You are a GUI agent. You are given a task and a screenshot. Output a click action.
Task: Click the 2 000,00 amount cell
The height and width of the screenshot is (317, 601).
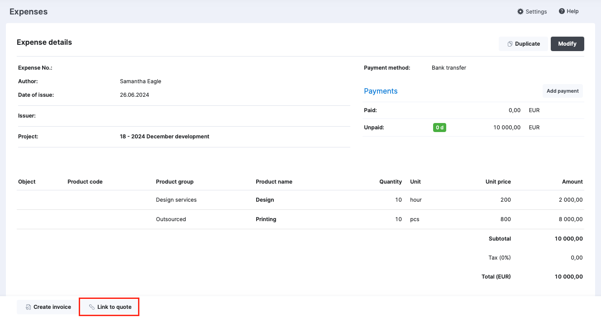tap(571, 200)
